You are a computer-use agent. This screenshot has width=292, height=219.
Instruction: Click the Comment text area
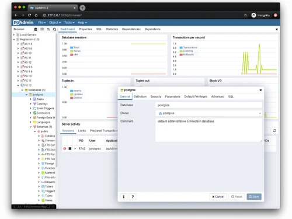click(208, 130)
